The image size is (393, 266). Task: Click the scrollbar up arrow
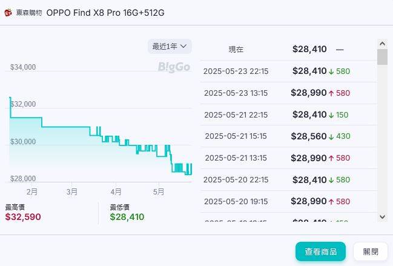[x=382, y=44]
